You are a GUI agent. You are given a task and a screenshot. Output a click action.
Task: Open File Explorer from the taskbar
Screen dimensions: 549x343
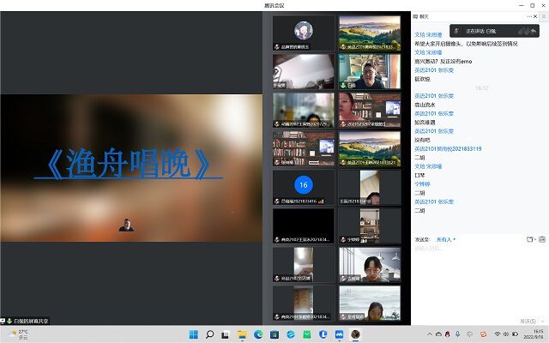(x=243, y=334)
